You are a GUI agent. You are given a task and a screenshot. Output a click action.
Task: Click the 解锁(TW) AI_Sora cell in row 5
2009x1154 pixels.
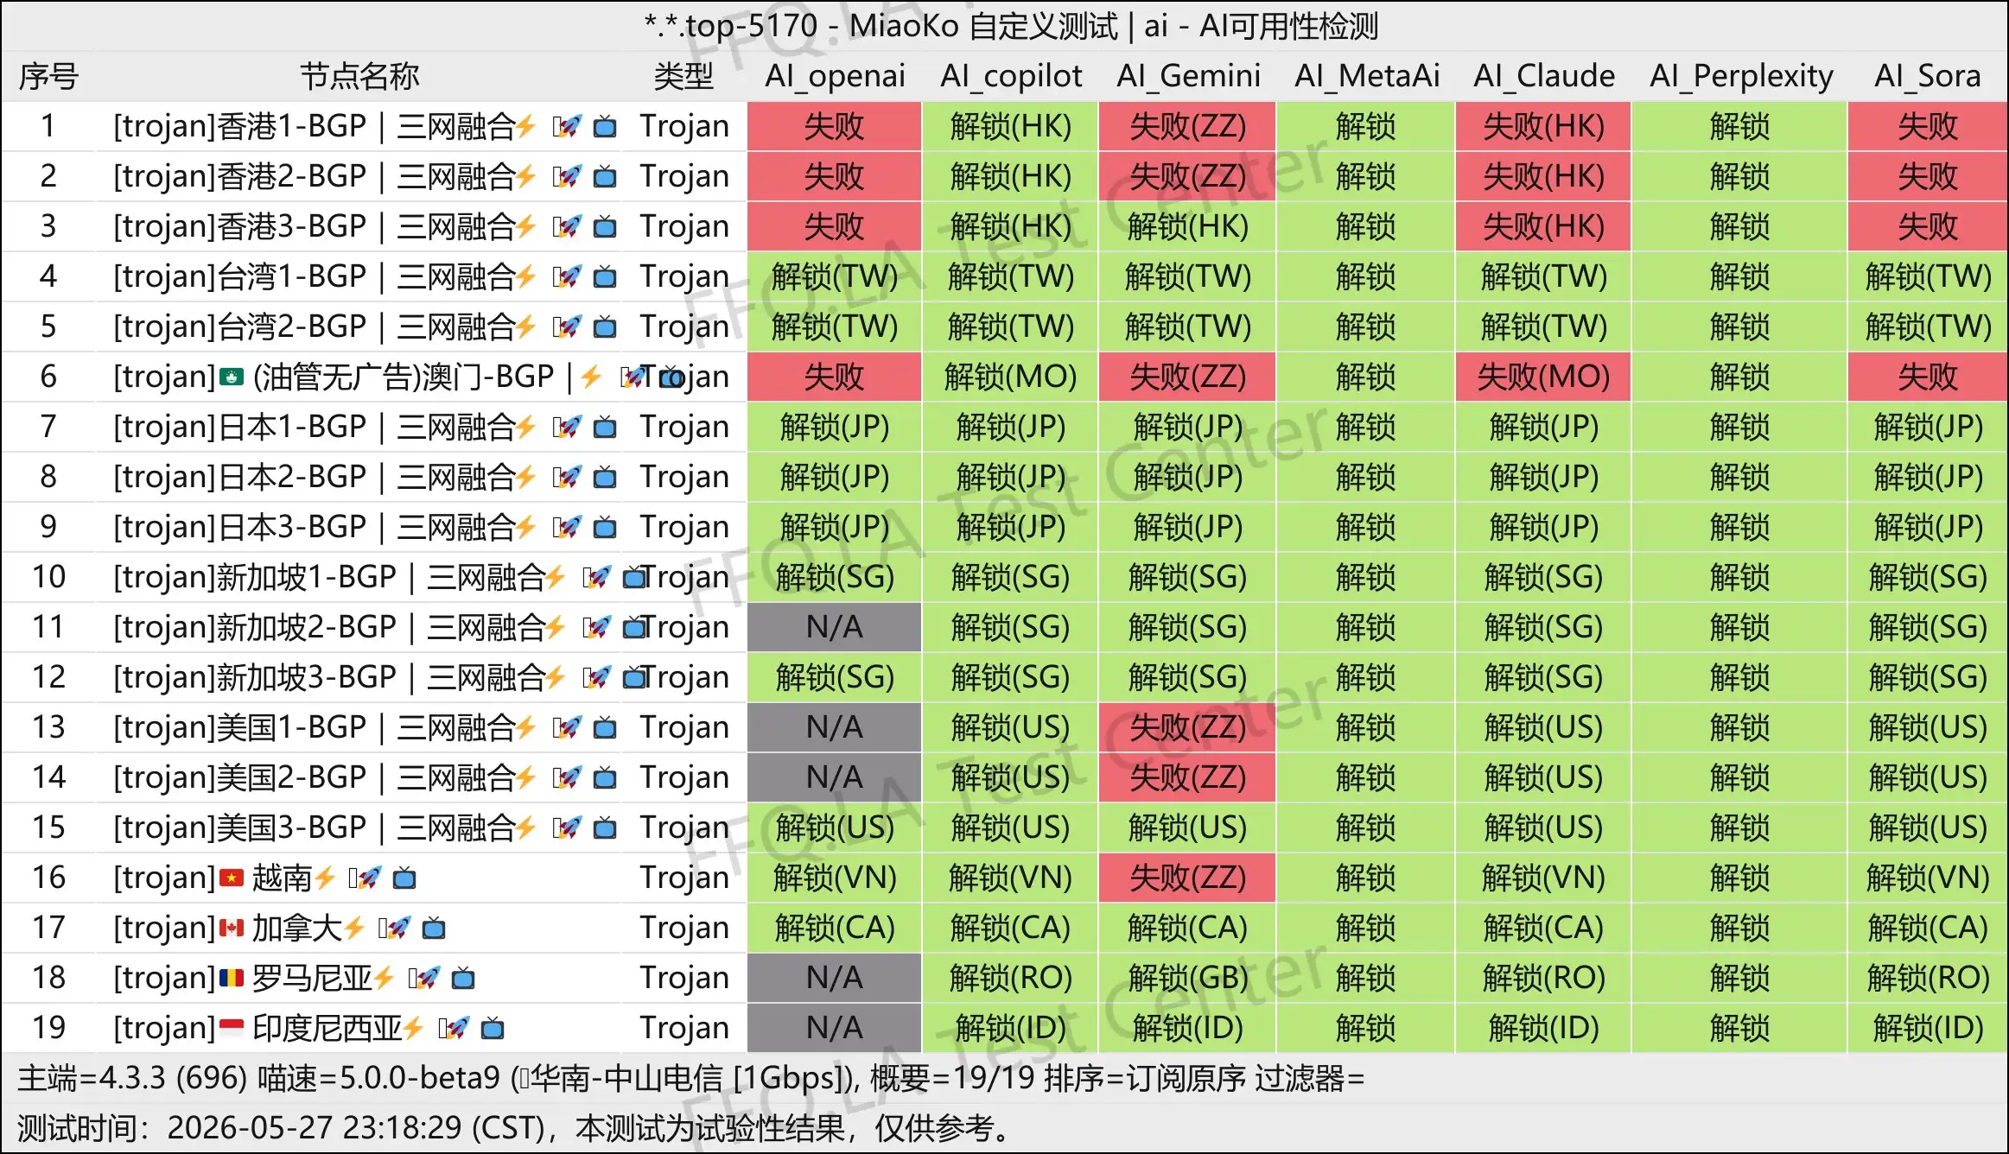(1928, 327)
